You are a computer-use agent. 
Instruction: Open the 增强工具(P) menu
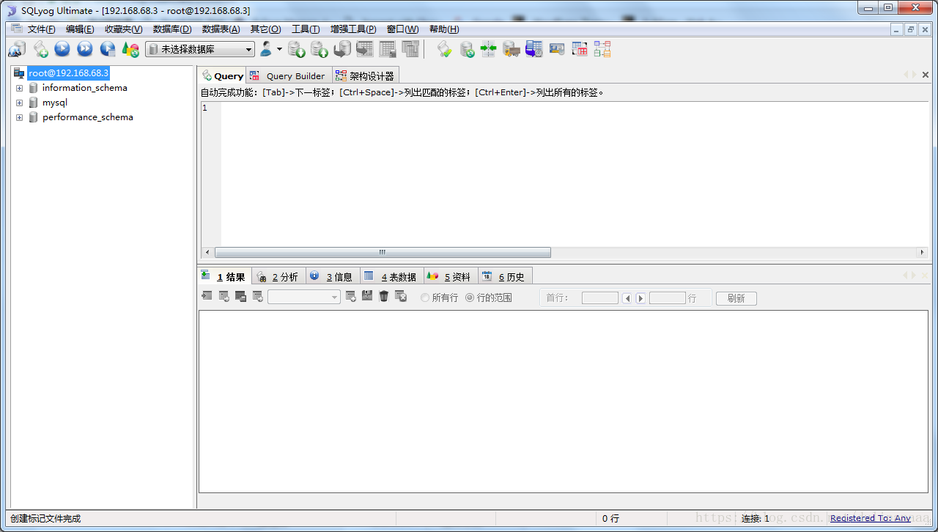point(353,29)
